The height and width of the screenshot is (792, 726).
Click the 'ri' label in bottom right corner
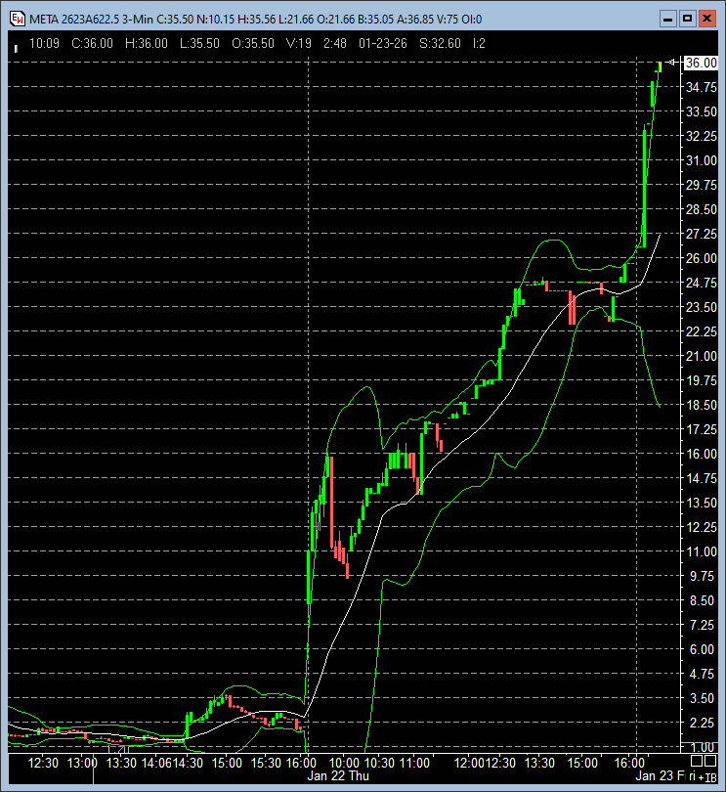pyautogui.click(x=691, y=775)
